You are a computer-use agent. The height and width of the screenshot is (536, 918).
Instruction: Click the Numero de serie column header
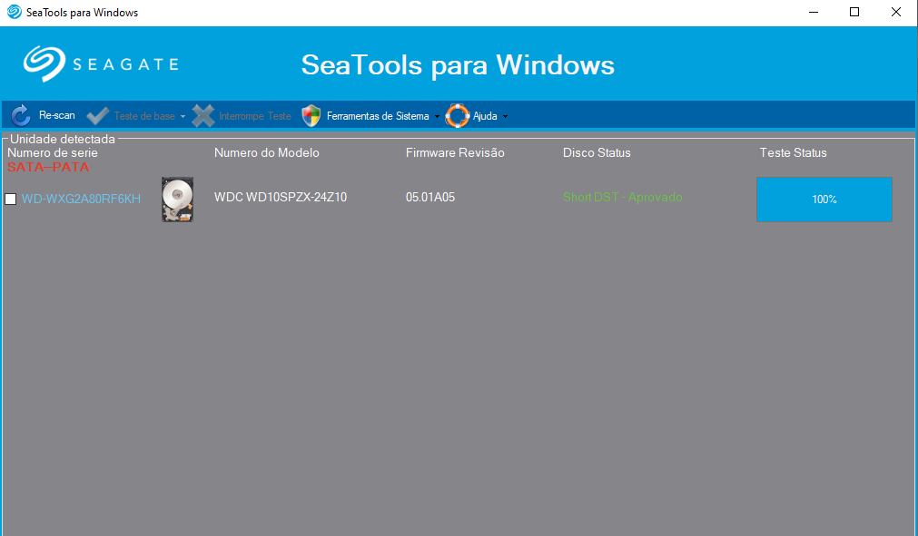53,152
